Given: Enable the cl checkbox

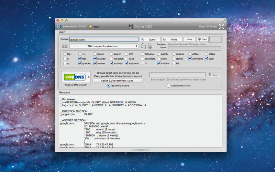Looking at the screenshot, I should tap(65, 58).
